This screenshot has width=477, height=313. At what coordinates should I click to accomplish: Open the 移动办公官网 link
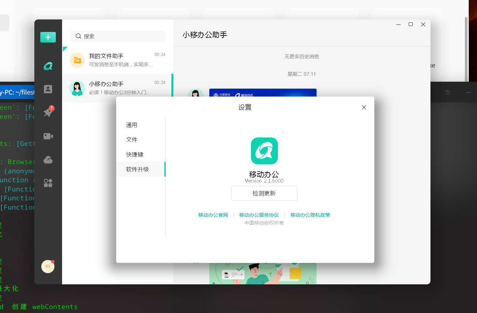point(213,215)
